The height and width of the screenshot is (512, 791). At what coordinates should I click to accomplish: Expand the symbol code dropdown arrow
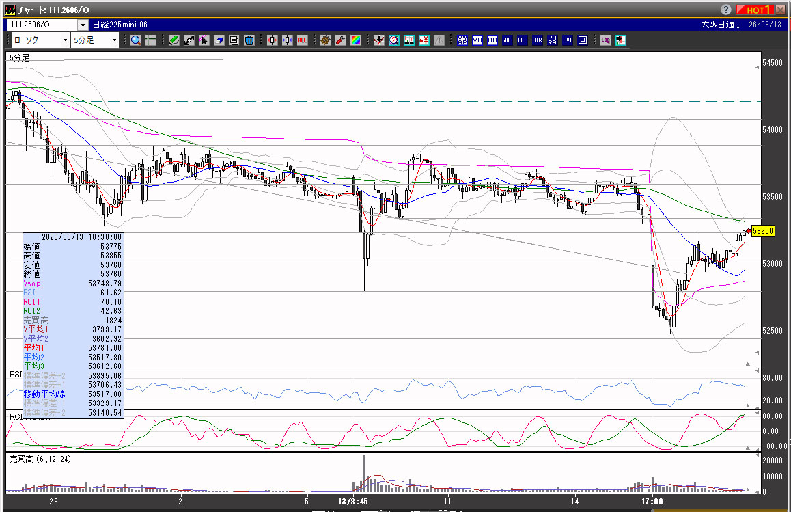(83, 25)
